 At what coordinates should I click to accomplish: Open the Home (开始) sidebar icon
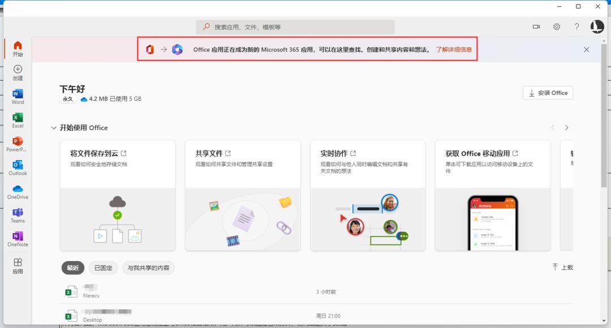tap(18, 49)
